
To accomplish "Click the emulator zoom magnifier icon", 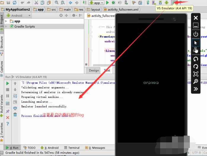I will click(x=196, y=81).
